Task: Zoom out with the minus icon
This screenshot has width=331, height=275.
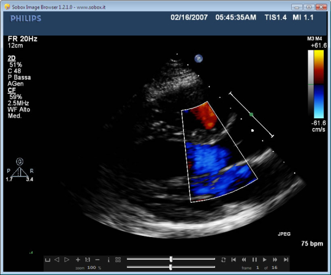Action: click(97, 260)
